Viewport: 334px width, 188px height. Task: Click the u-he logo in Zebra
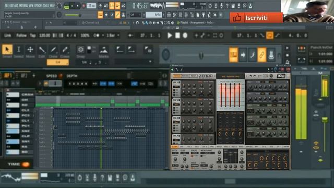[281, 76]
